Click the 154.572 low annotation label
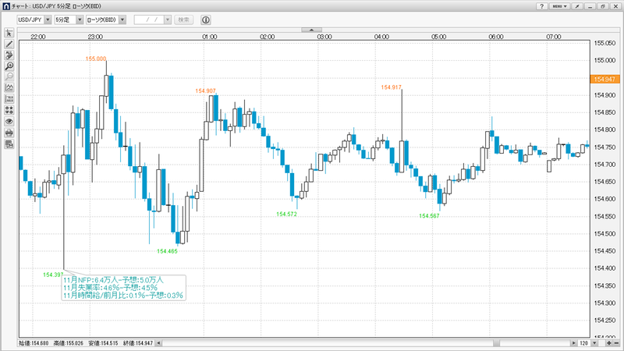The width and height of the screenshot is (624, 351). 286,214
